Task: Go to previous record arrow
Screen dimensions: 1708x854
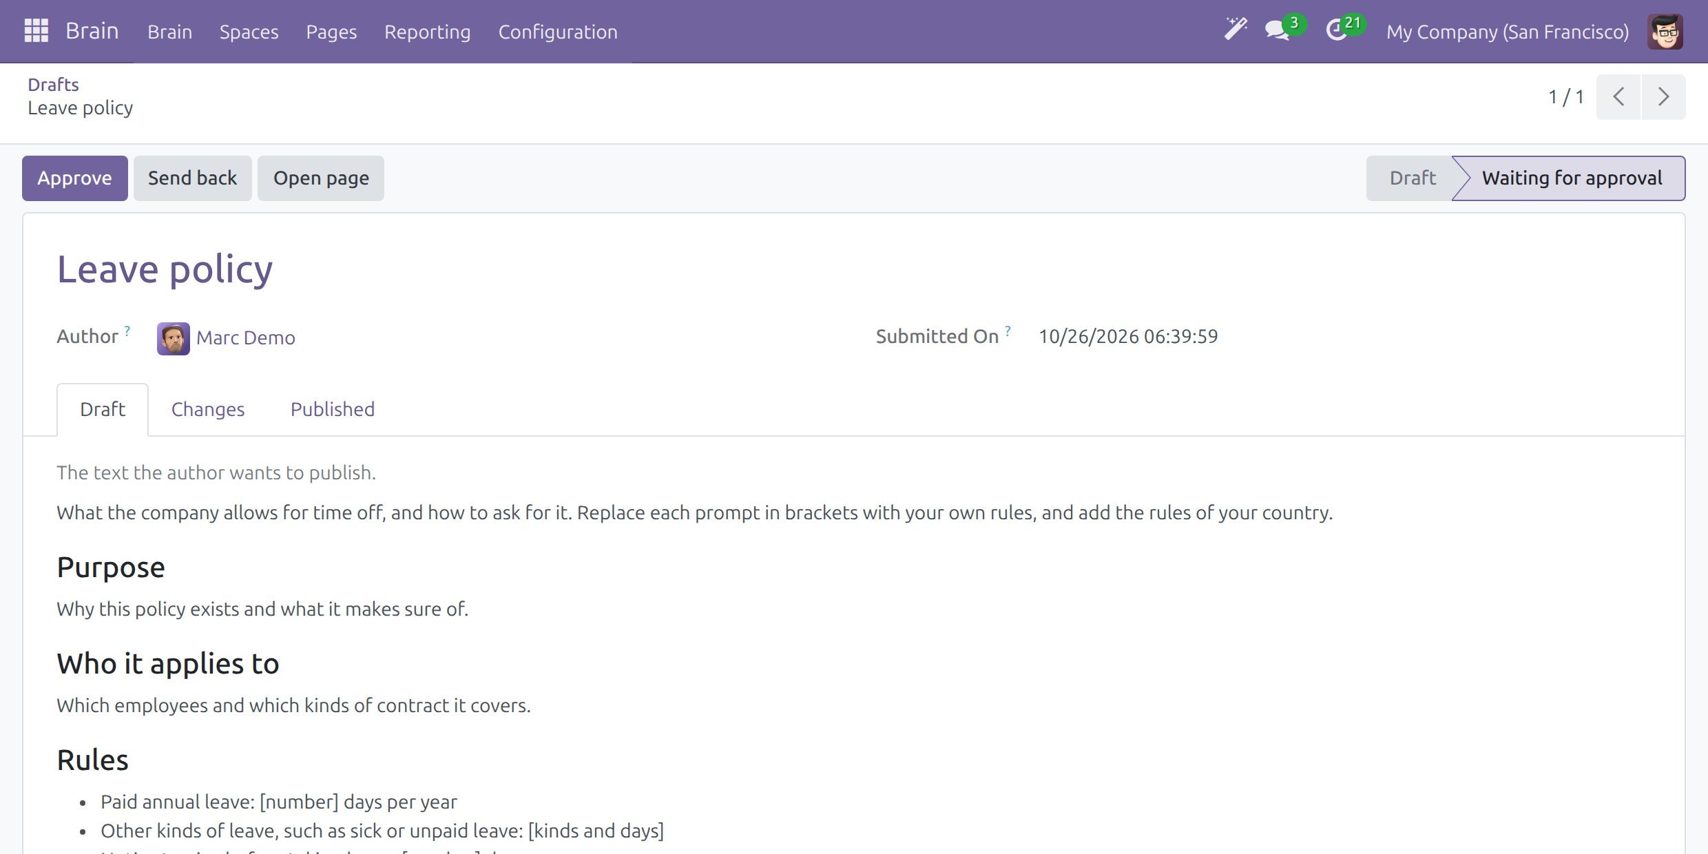Action: pos(1618,97)
